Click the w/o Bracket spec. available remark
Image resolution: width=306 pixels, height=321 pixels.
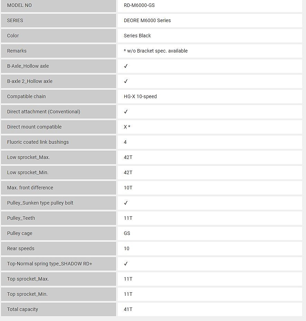pos(156,51)
